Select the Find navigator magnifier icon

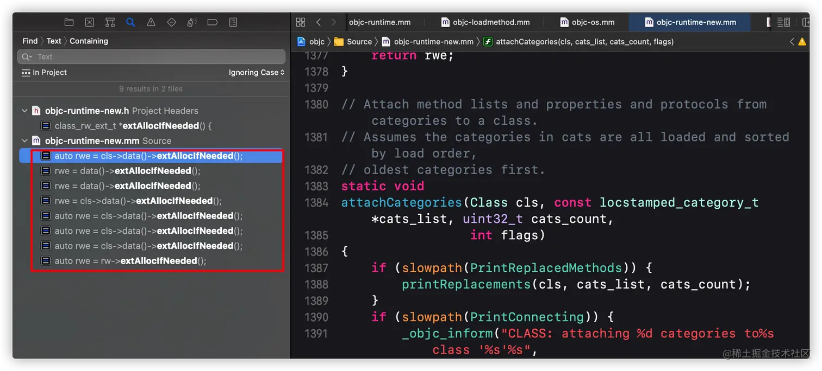click(x=130, y=22)
